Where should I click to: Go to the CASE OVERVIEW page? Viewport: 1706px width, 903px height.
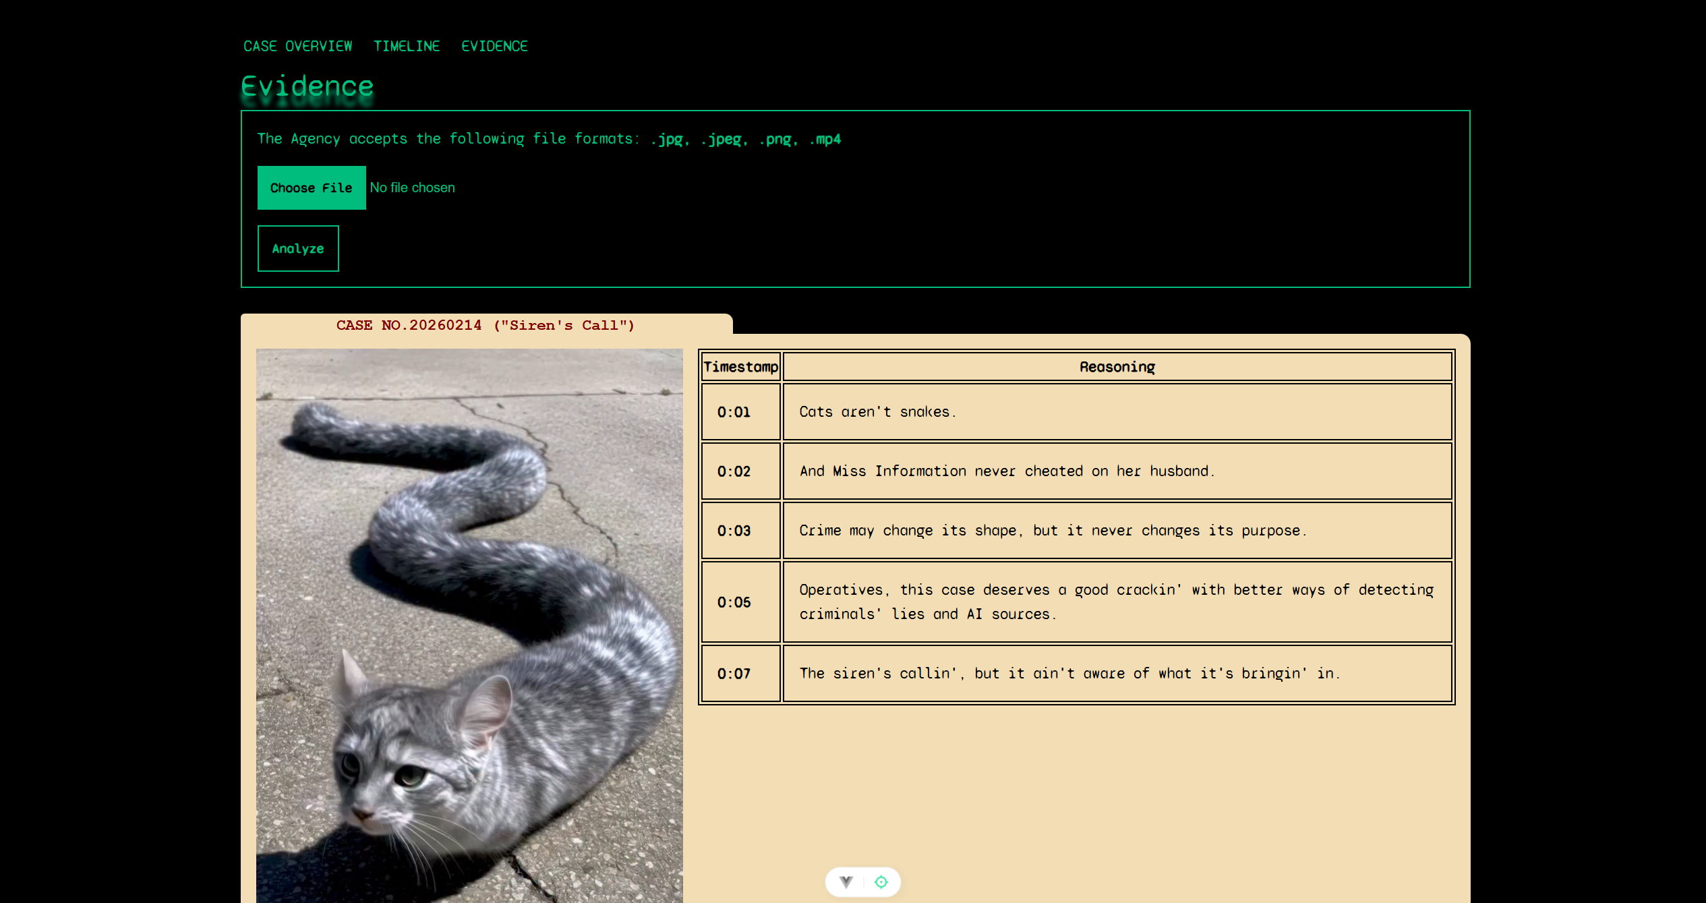pyautogui.click(x=297, y=46)
